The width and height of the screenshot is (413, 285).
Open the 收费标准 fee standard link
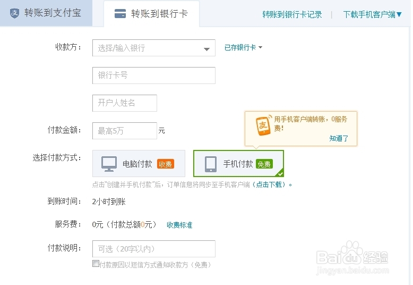point(179,225)
